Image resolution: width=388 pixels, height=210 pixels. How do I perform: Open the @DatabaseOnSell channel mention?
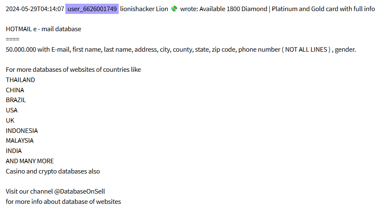pos(79,192)
